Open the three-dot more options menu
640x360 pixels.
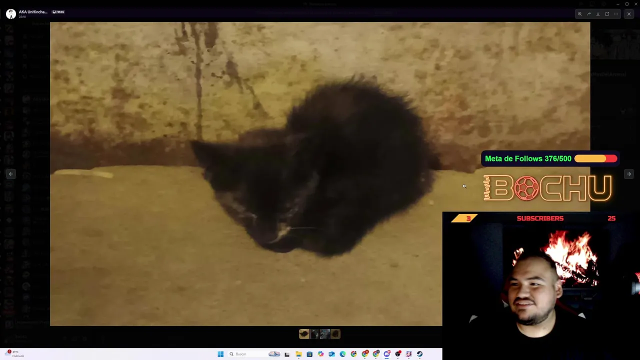[617, 14]
